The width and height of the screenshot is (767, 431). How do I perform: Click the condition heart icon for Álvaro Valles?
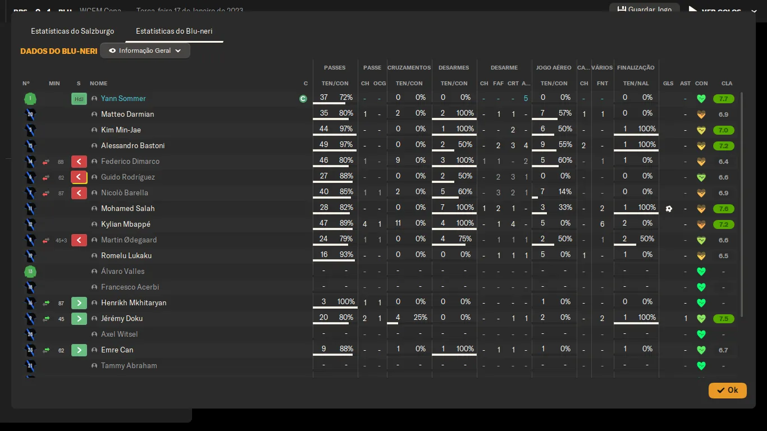701,272
